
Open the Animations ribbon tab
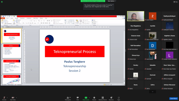tap(29, 18)
